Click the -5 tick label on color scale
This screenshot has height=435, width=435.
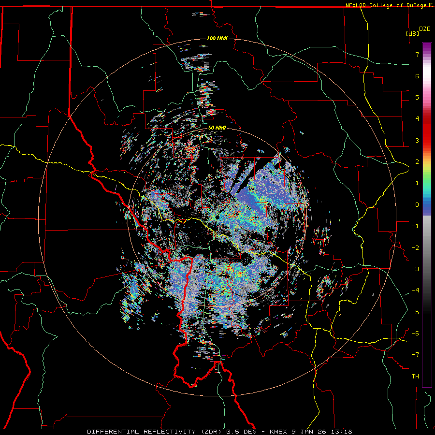415,312
